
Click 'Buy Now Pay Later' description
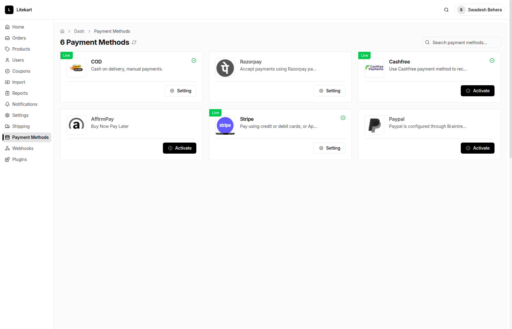click(110, 126)
